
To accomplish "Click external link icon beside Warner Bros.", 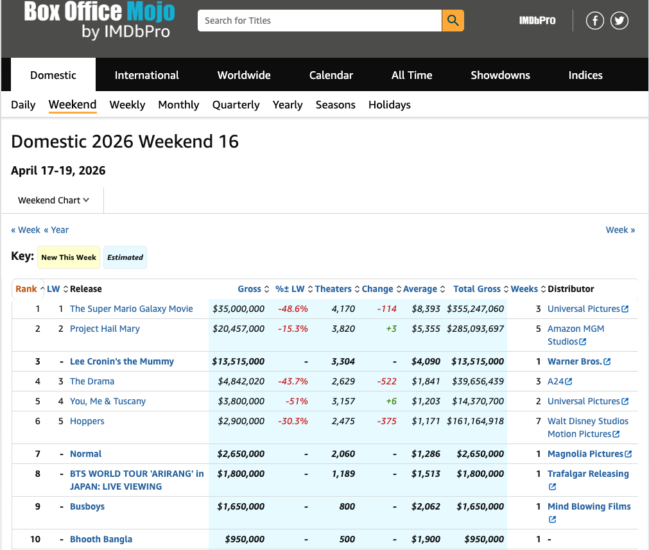I will [607, 362].
